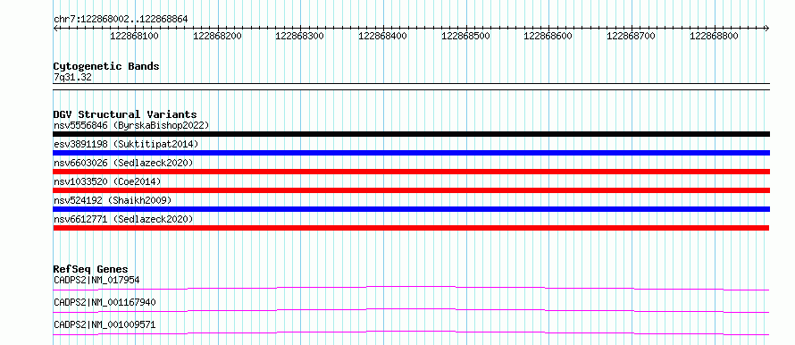
Task: Click blue bar of esv3891198 variant
Action: [411, 153]
